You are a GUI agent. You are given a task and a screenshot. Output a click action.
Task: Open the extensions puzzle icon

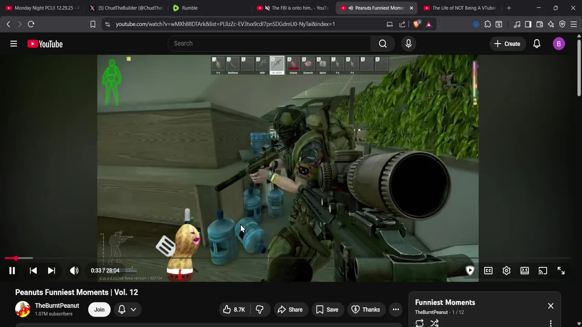click(x=488, y=24)
